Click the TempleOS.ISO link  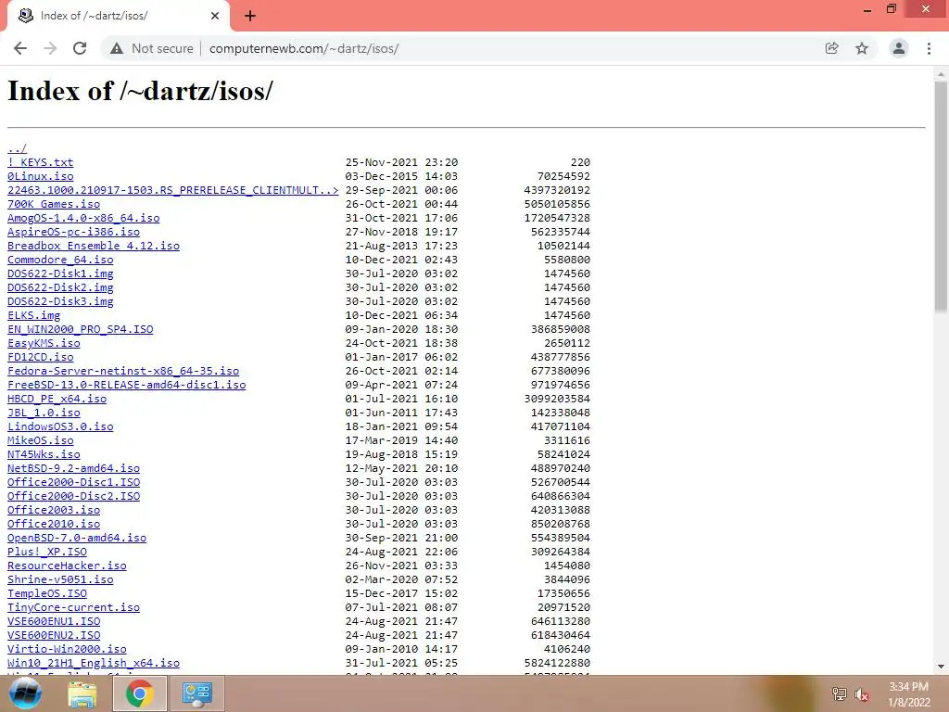47,594
